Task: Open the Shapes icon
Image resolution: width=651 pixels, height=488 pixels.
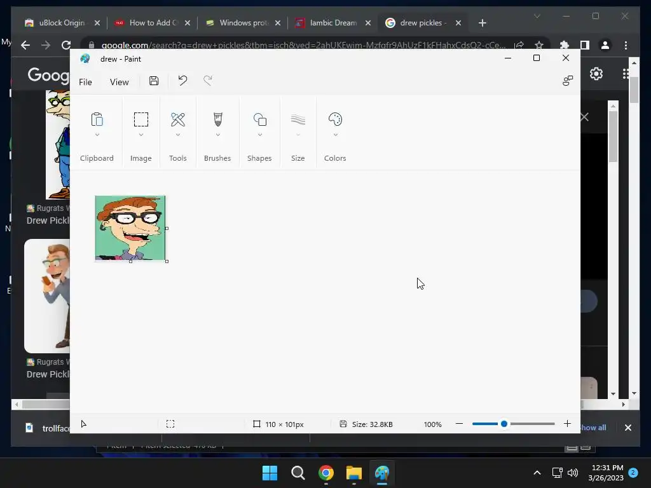Action: pos(259,119)
